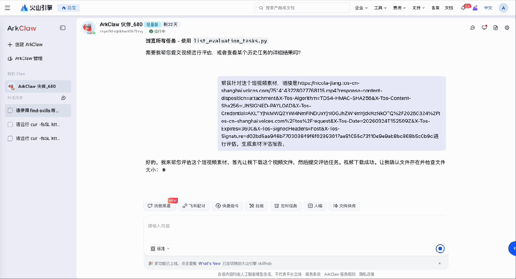516x279 pixels.
Task: Click the 运行中 status indicator
Action: point(157,31)
